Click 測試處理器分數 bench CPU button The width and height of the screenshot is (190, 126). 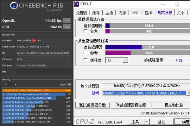[92, 105]
